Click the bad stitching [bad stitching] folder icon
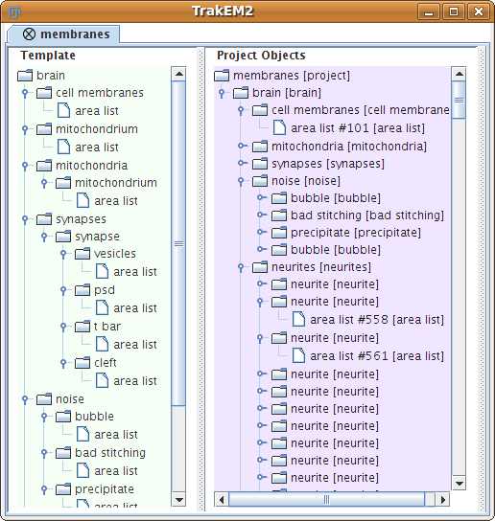 click(279, 215)
